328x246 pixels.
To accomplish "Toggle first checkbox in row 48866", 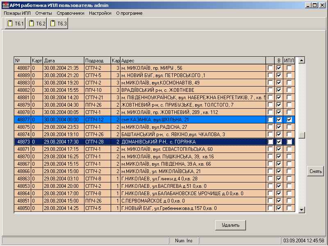I will (x=270, y=171).
